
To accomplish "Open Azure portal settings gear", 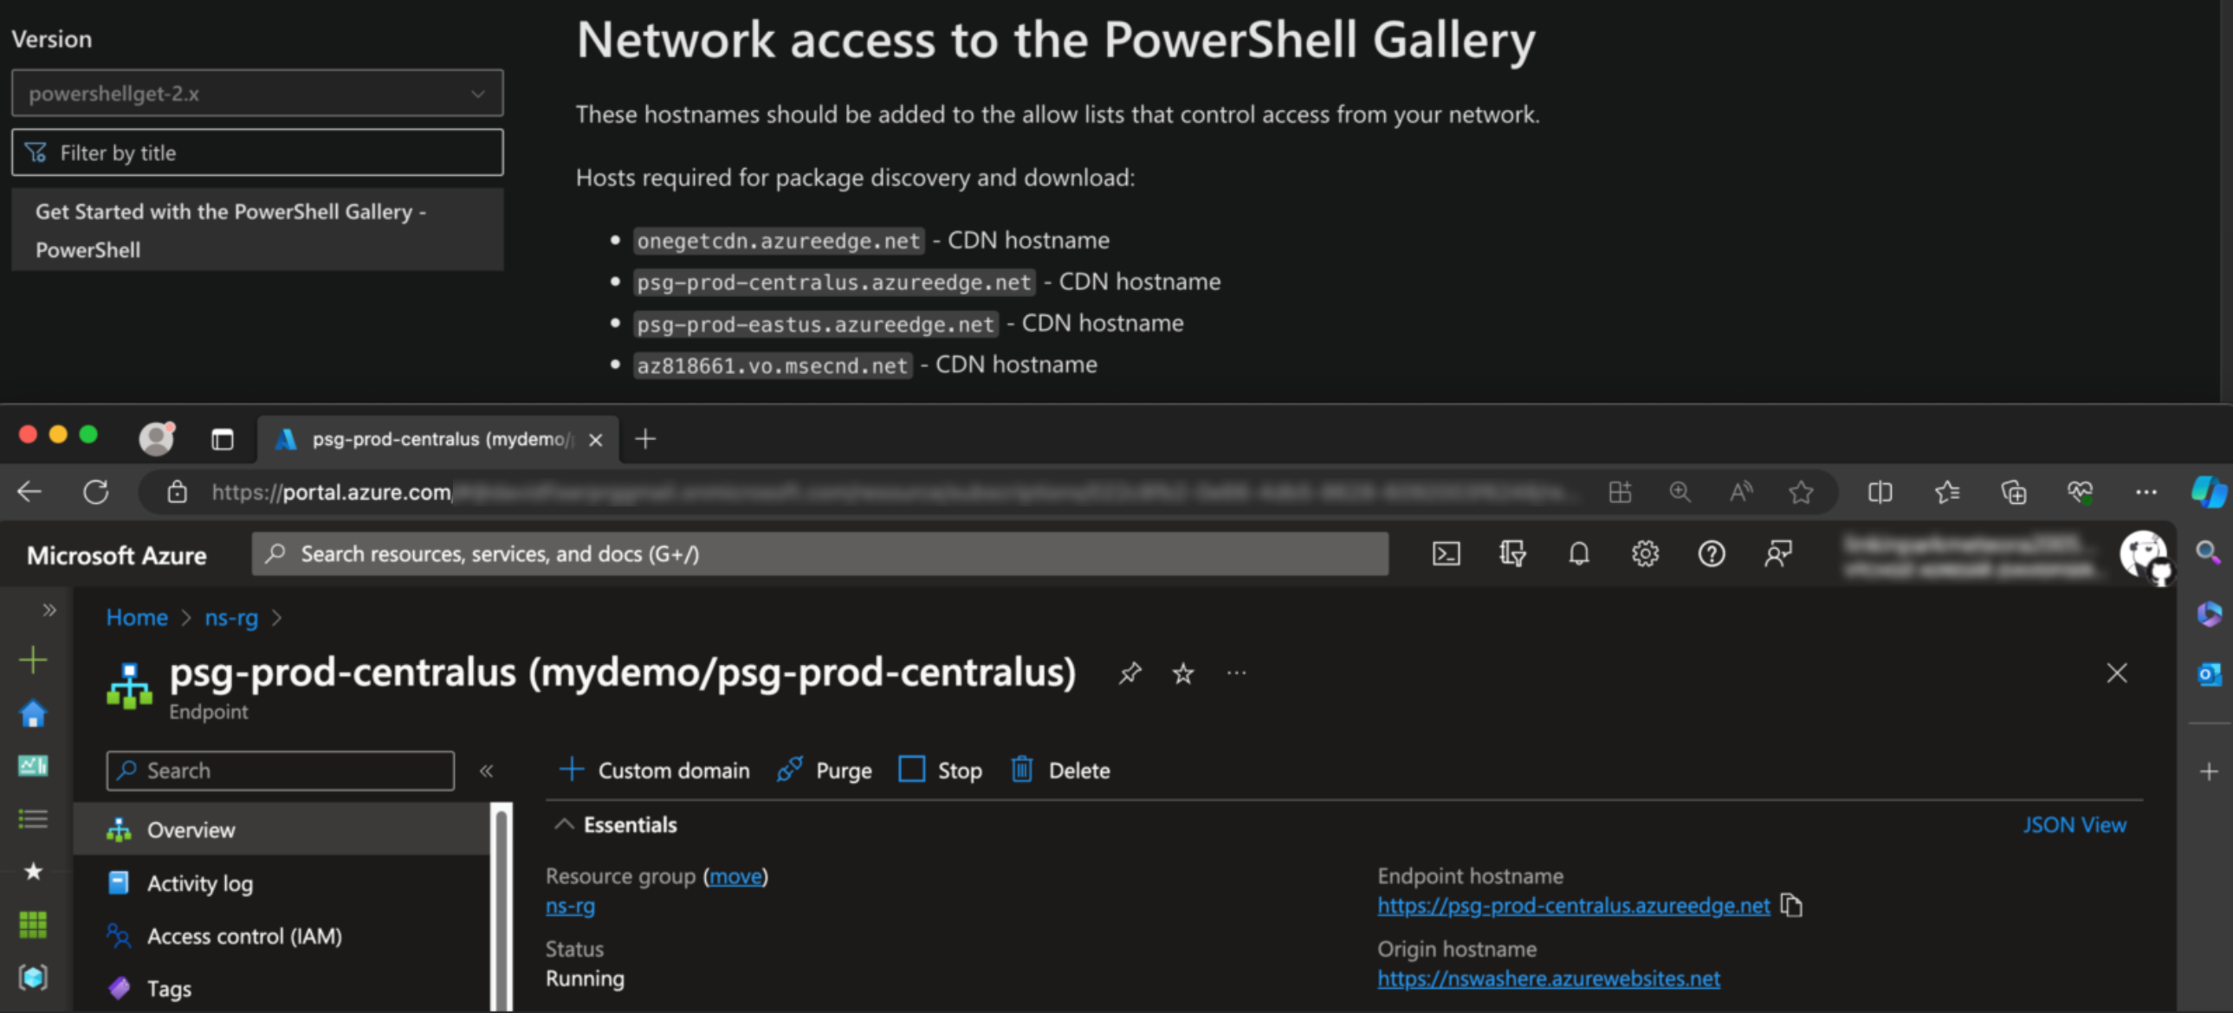I will click(1644, 554).
